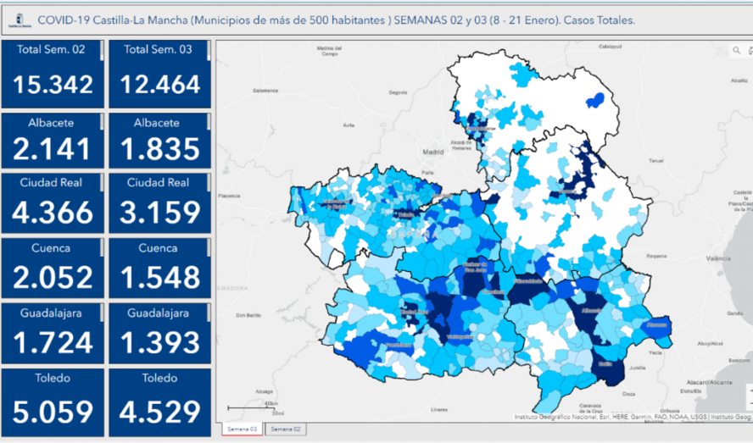Zoom out with the map minus button
Viewport: 753px width, 443px height.
pos(750,403)
